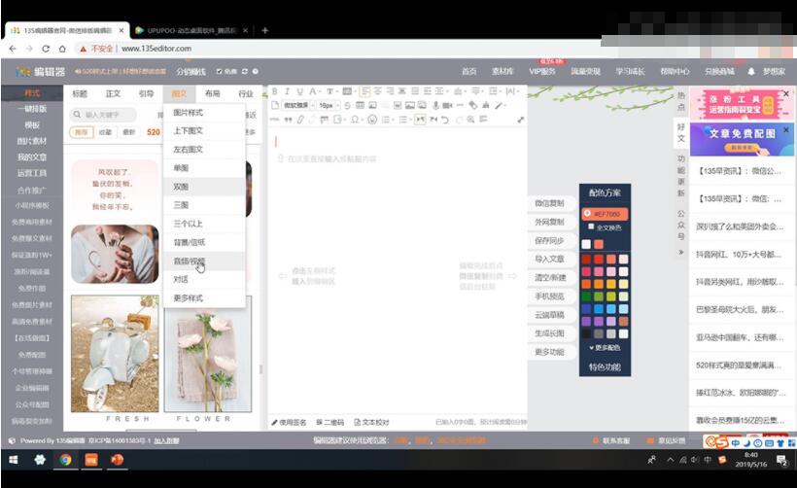Select the 推荐 filter pill
Image resolution: width=797 pixels, height=488 pixels.
(82, 132)
